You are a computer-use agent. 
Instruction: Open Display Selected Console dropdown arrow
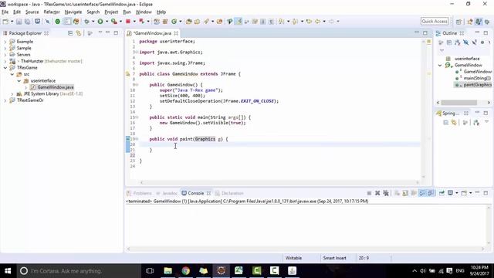(x=456, y=193)
